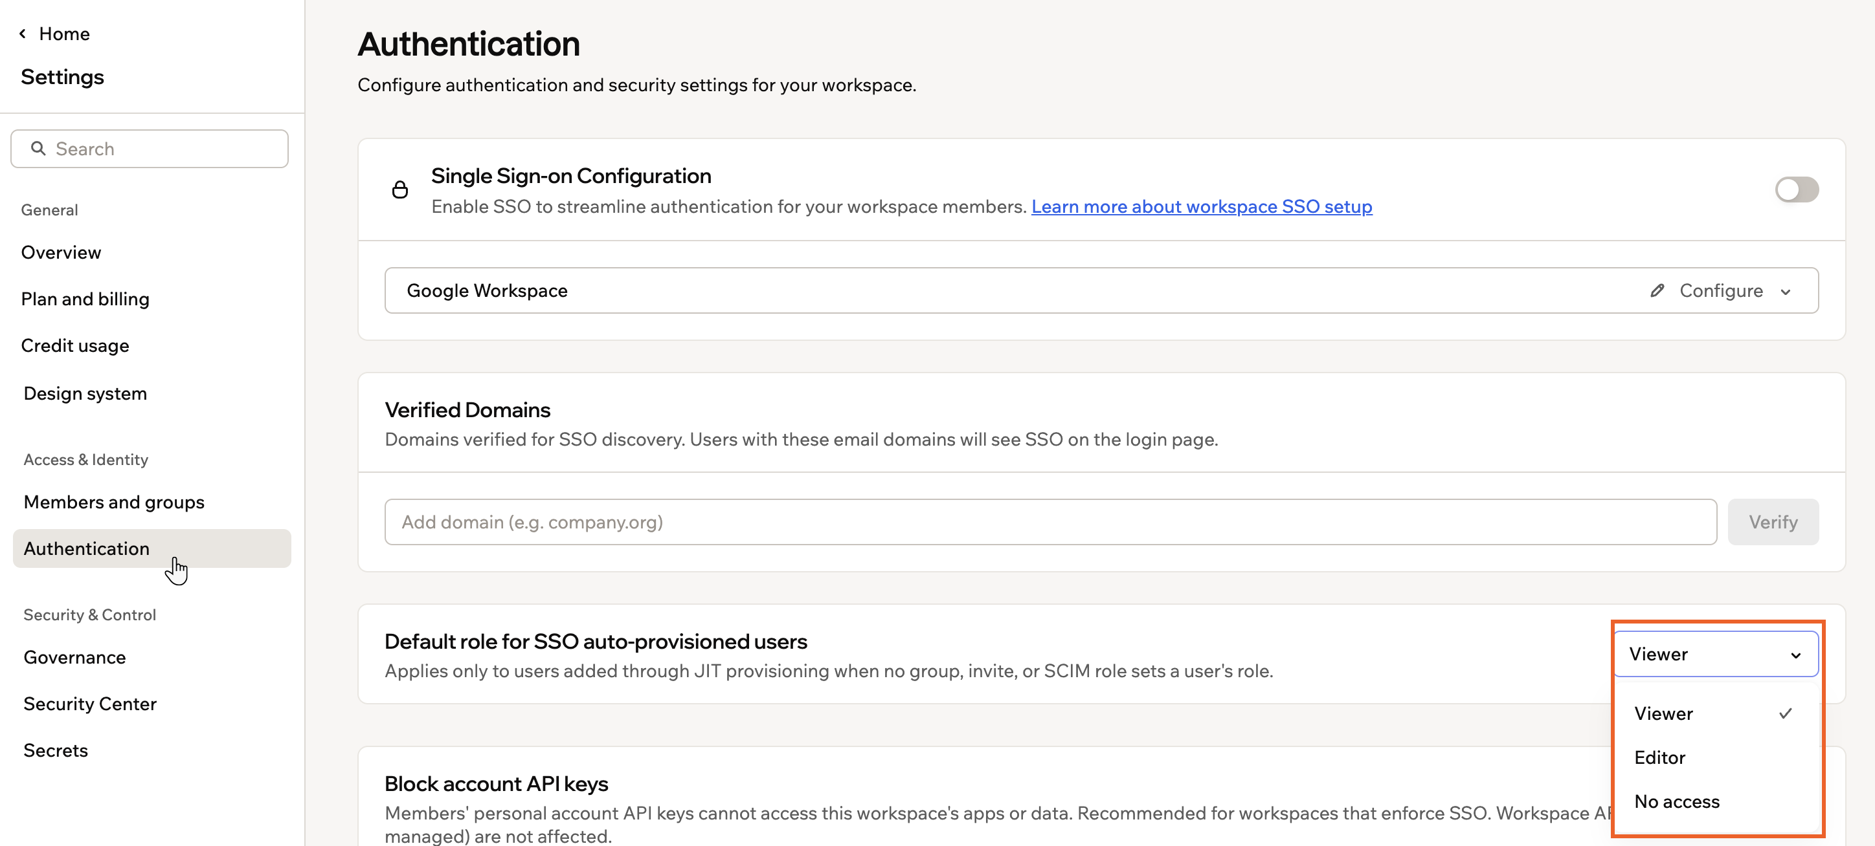Click the Verify domain button
This screenshot has width=1875, height=846.
(1773, 521)
